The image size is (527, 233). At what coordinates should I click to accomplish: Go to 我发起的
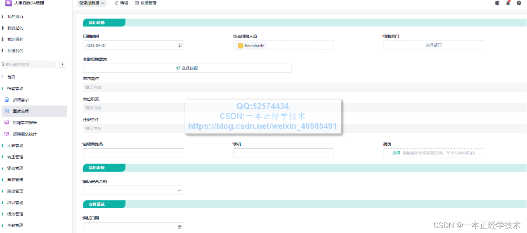[x=15, y=28]
